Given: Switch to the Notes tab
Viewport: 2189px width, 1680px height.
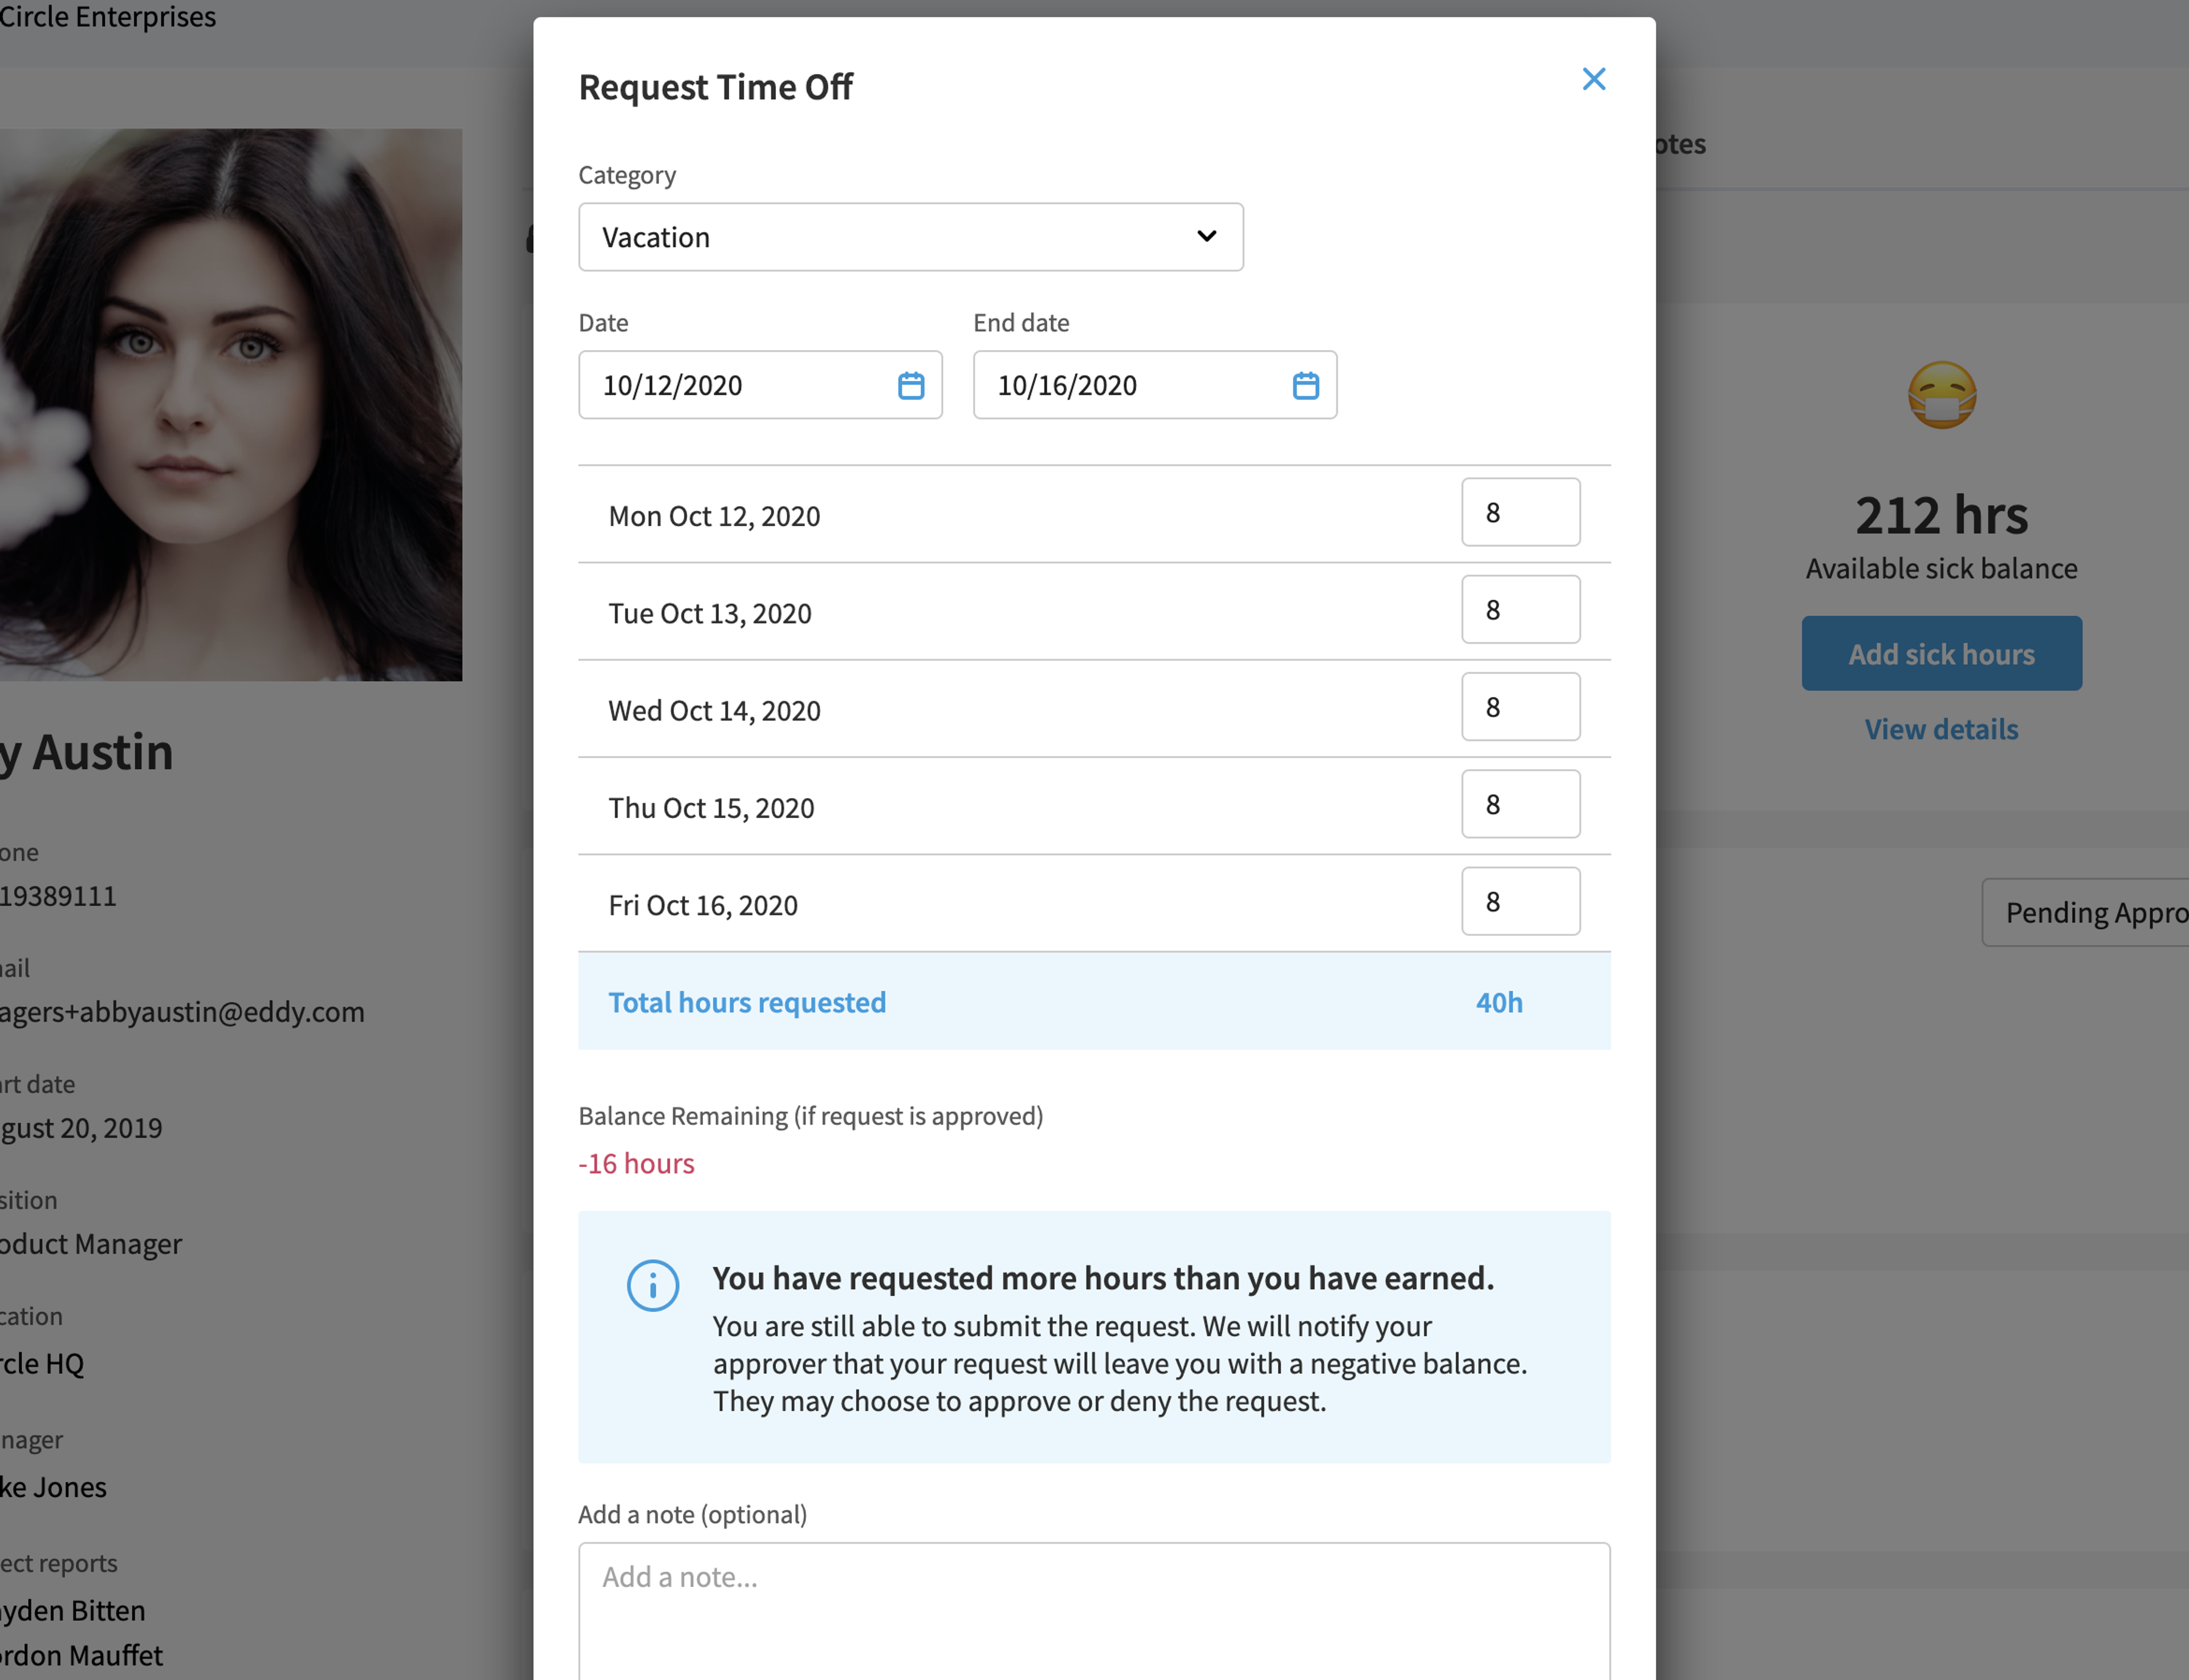Looking at the screenshot, I should click(x=1680, y=144).
